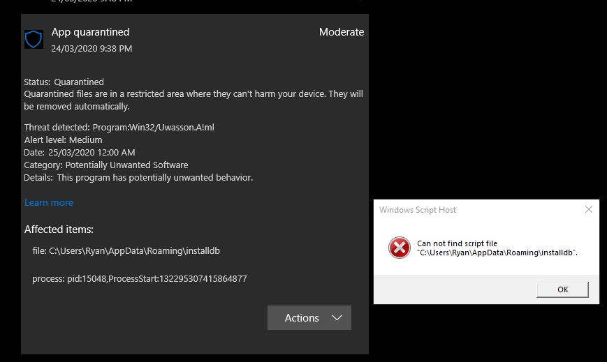Close the Windows Script Host dialog
607x362 pixels.
click(588, 209)
